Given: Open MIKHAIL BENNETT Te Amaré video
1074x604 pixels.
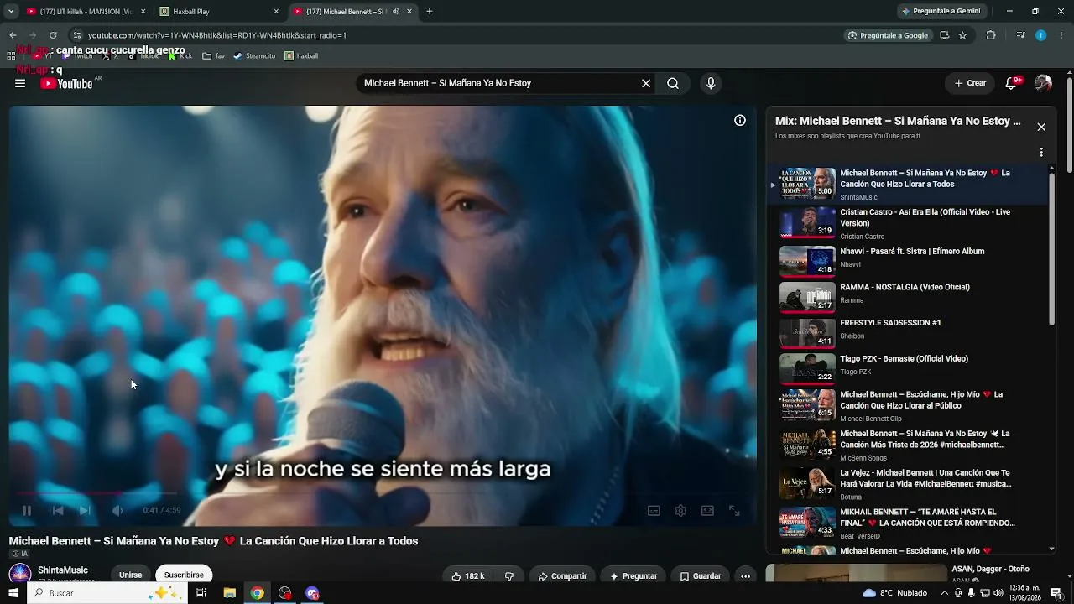Looking at the screenshot, I should tap(908, 522).
